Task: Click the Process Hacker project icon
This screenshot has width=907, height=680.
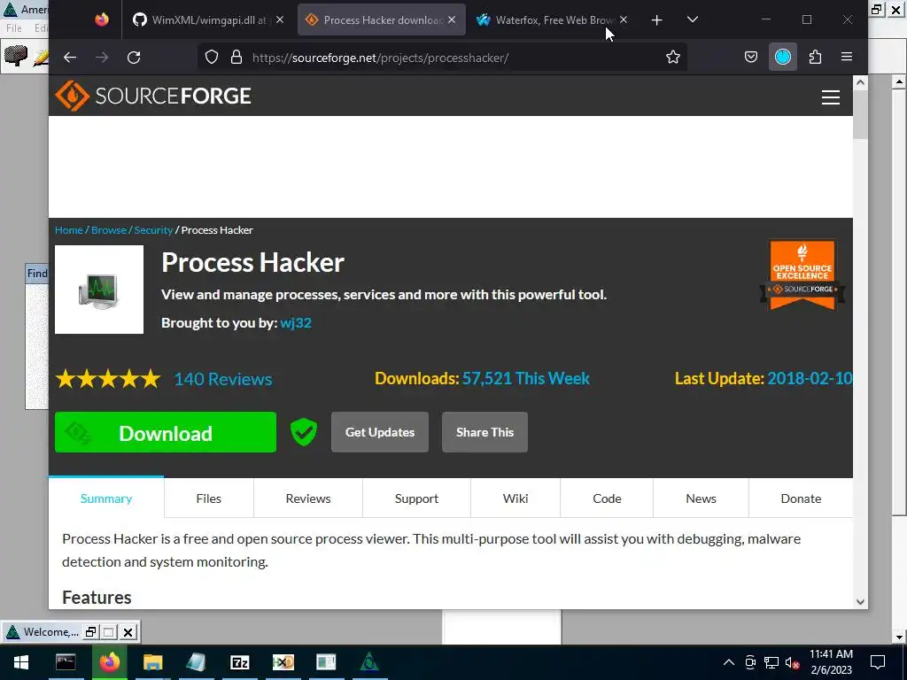Action: pyautogui.click(x=99, y=290)
